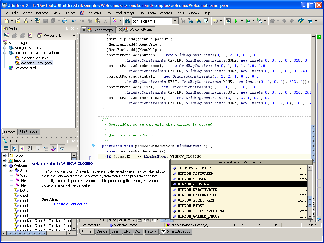Expand the To Do node in Structure
Screen dimensions: 324x243
click(x=4, y=155)
